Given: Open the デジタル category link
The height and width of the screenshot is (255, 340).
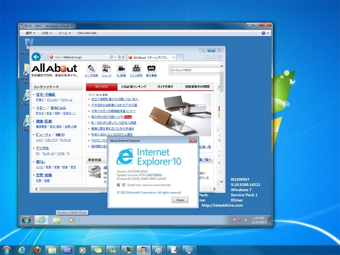Looking at the screenshot, I should 42,148.
